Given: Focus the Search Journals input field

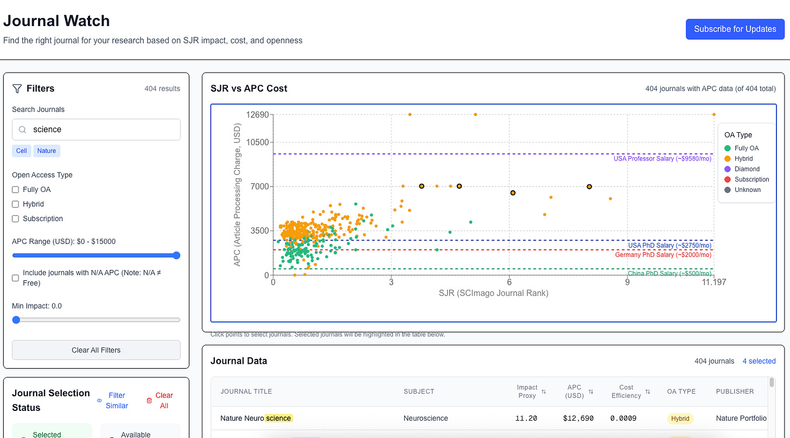Looking at the screenshot, I should pyautogui.click(x=96, y=130).
